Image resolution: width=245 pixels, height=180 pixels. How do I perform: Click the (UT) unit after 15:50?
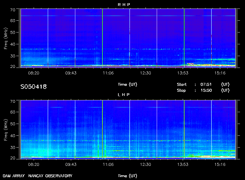(x=225, y=90)
